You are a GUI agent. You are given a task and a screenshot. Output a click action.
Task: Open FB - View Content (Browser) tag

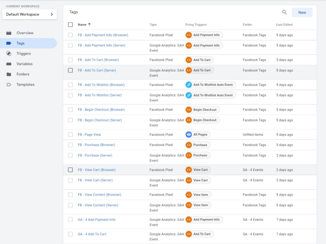tap(99, 195)
